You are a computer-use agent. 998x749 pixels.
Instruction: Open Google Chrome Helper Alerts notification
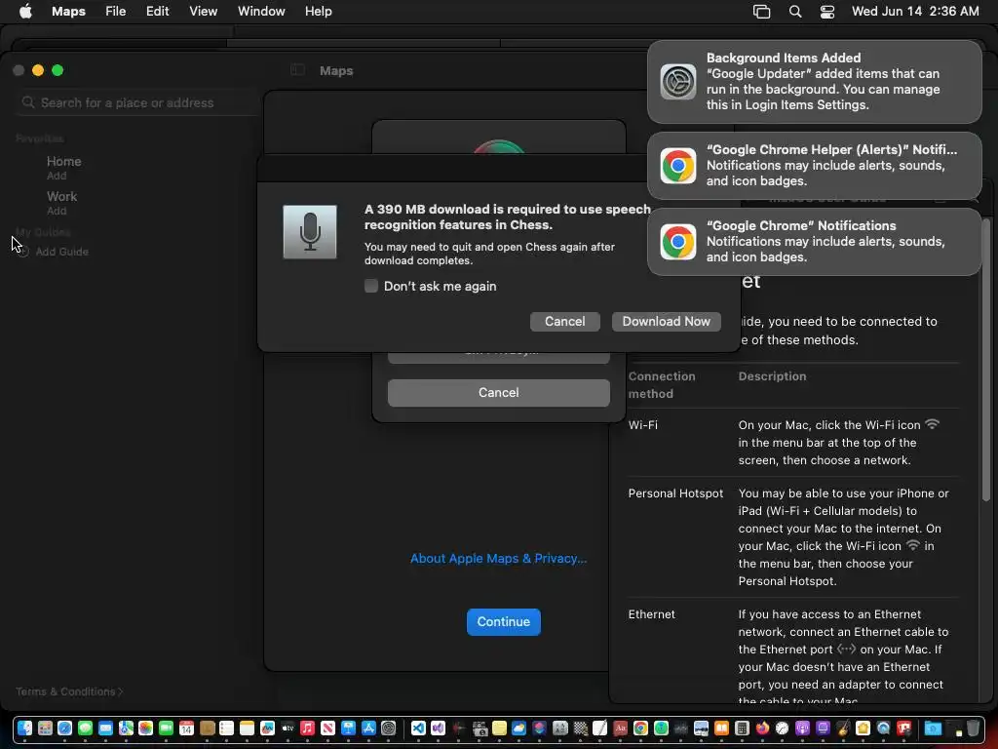click(x=814, y=166)
